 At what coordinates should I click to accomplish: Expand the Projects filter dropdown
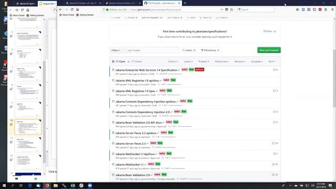204,61
